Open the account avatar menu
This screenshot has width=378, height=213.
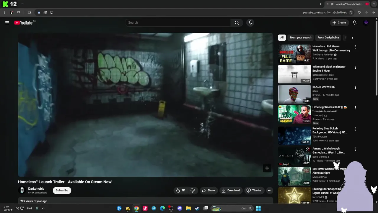(x=366, y=23)
